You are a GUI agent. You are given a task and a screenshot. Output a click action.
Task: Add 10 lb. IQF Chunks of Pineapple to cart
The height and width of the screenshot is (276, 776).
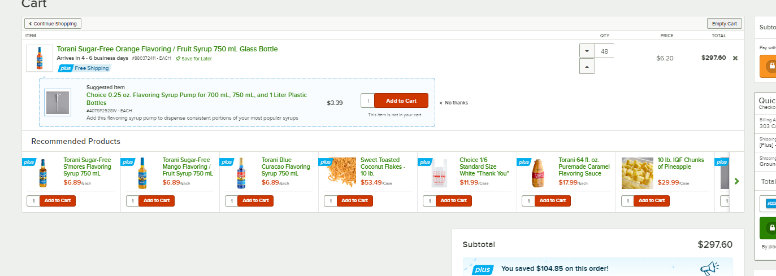tap(652, 200)
